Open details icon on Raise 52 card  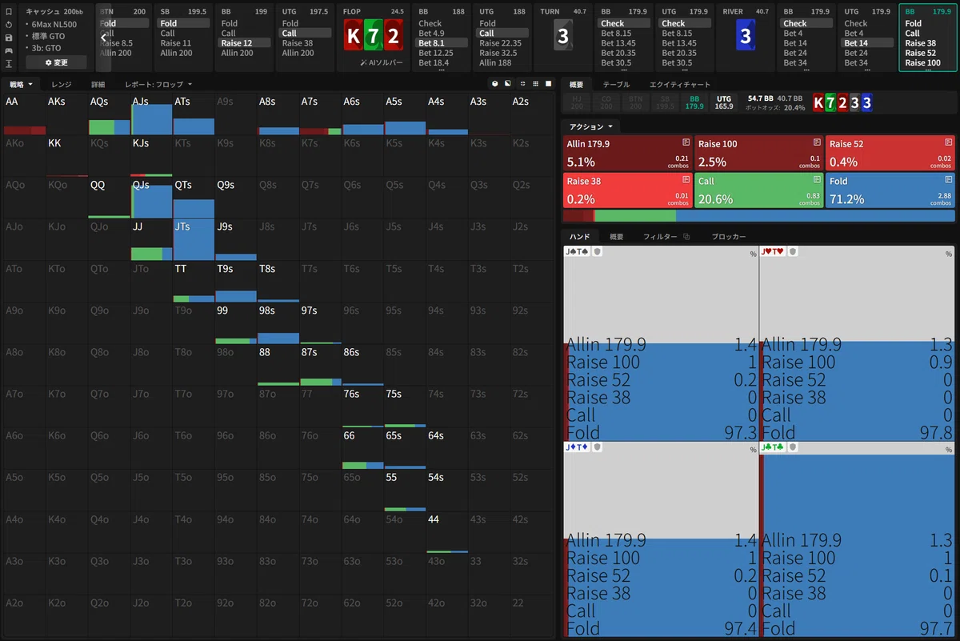(948, 142)
